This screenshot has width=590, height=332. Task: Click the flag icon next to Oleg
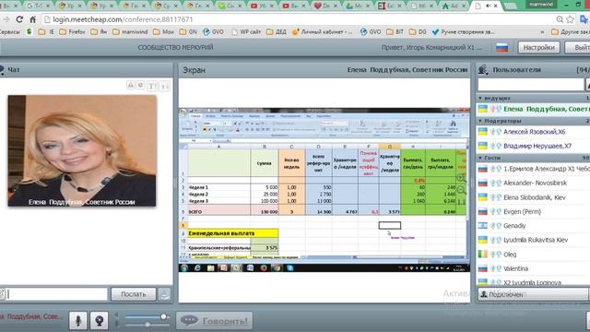[x=483, y=255]
